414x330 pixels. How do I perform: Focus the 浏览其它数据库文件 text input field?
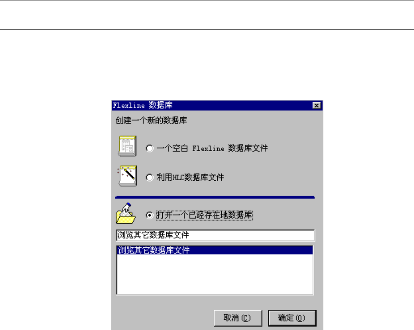tap(215, 235)
